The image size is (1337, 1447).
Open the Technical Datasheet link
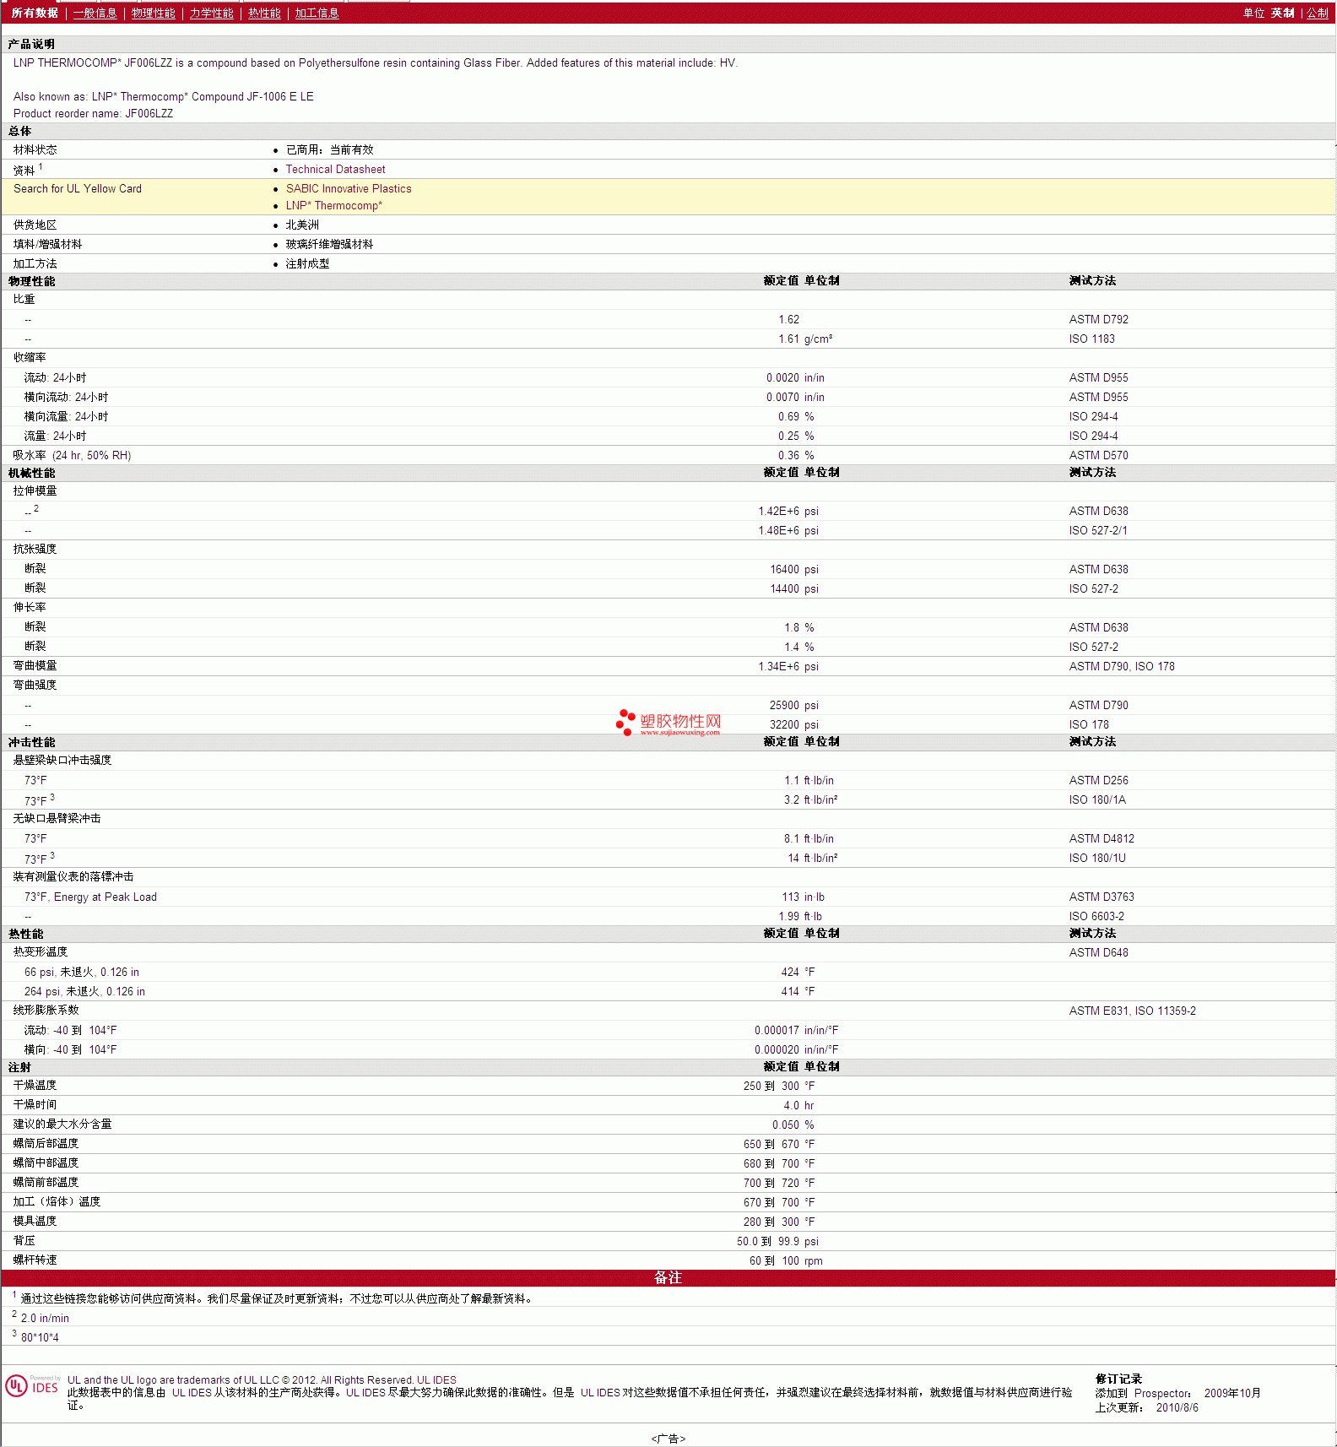(335, 169)
